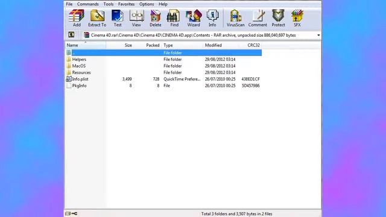Image resolution: width=386 pixels, height=217 pixels.
Task: Expand the address bar path dropdown
Action: pyautogui.click(x=318, y=35)
